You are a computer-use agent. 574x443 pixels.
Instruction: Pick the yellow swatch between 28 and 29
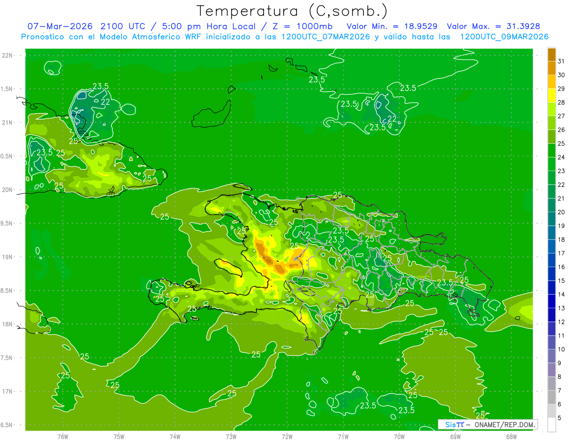coord(552,96)
